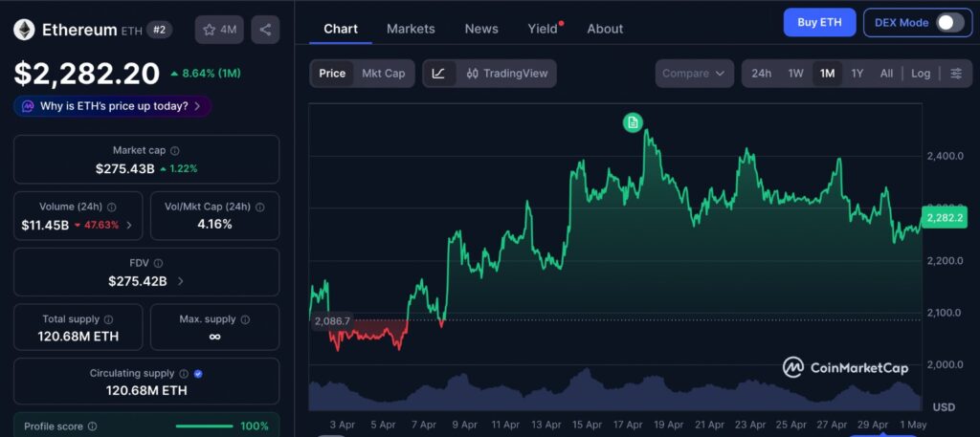Viewport: 980px width, 437px height.
Task: Click the 19 Apr date label
Action: [x=668, y=425]
